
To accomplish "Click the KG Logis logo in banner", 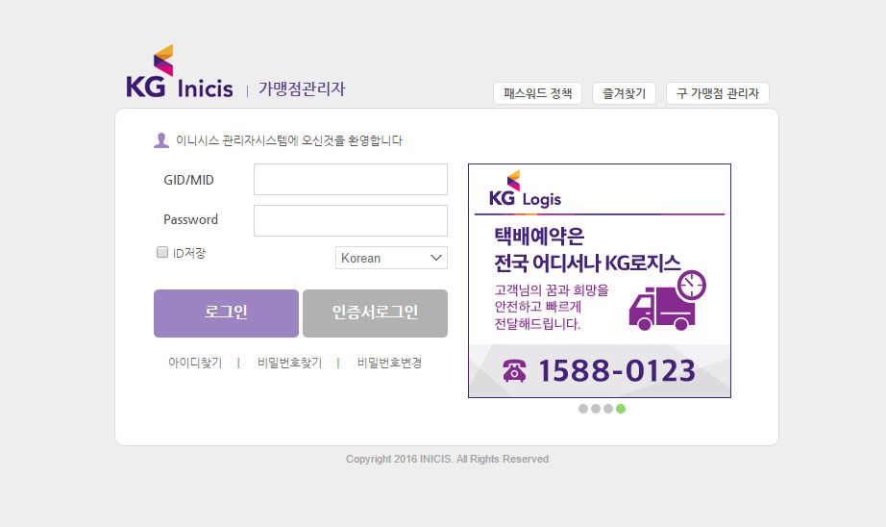I will point(525,189).
